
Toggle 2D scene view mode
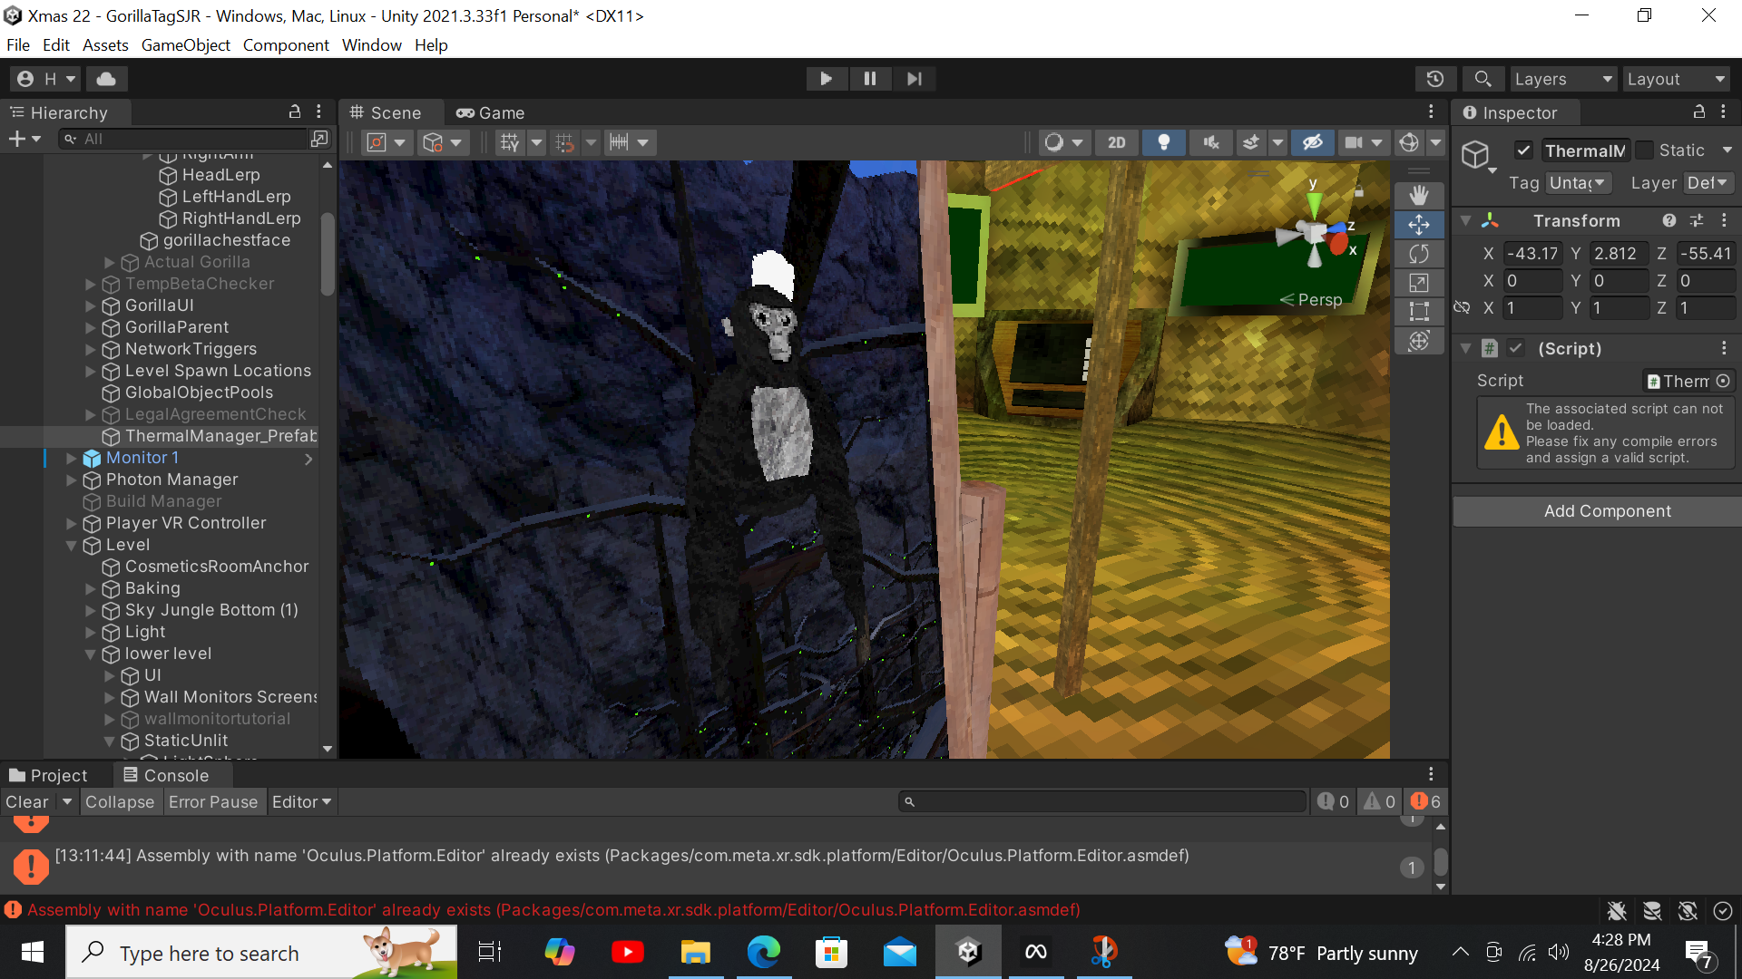1116,142
